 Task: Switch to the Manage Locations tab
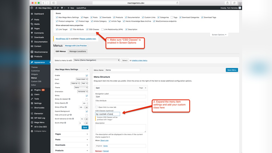(78, 51)
